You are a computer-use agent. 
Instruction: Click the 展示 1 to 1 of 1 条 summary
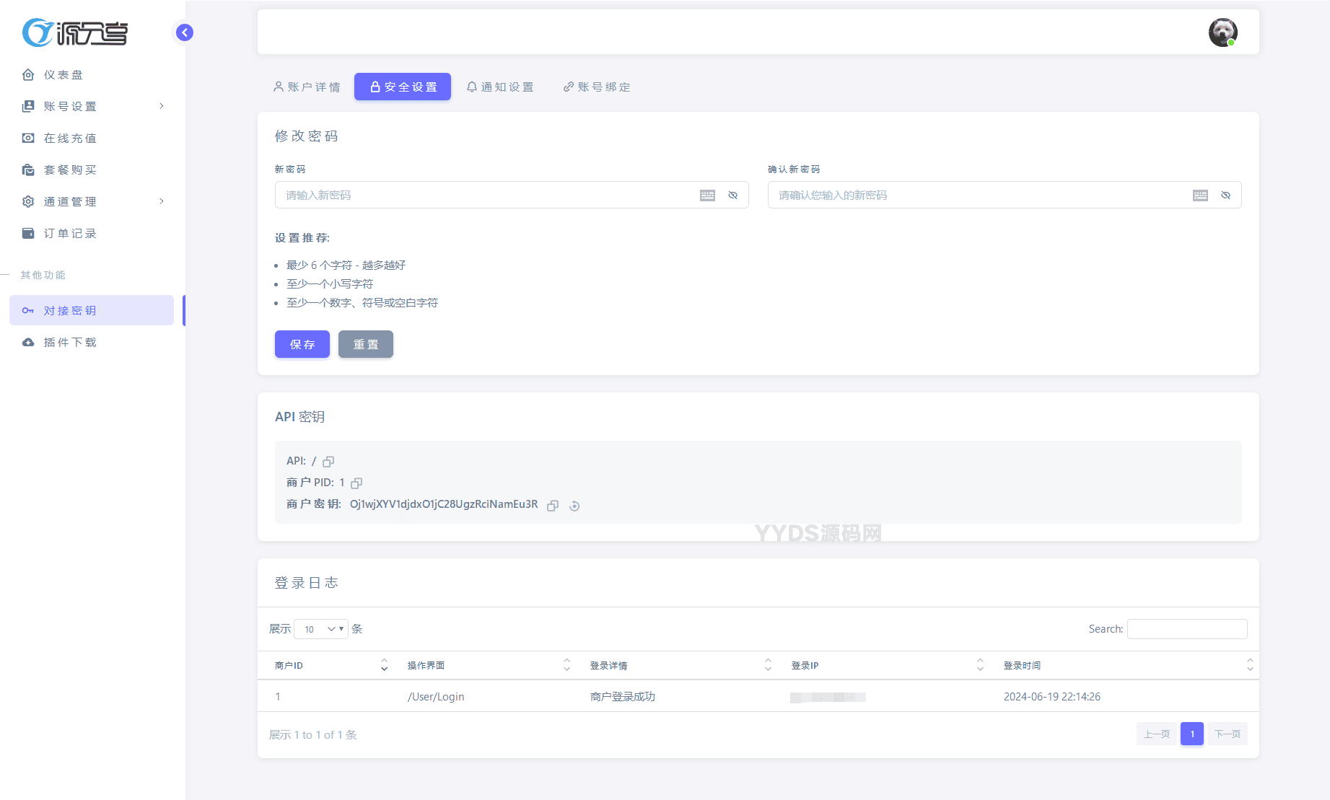pyautogui.click(x=313, y=735)
